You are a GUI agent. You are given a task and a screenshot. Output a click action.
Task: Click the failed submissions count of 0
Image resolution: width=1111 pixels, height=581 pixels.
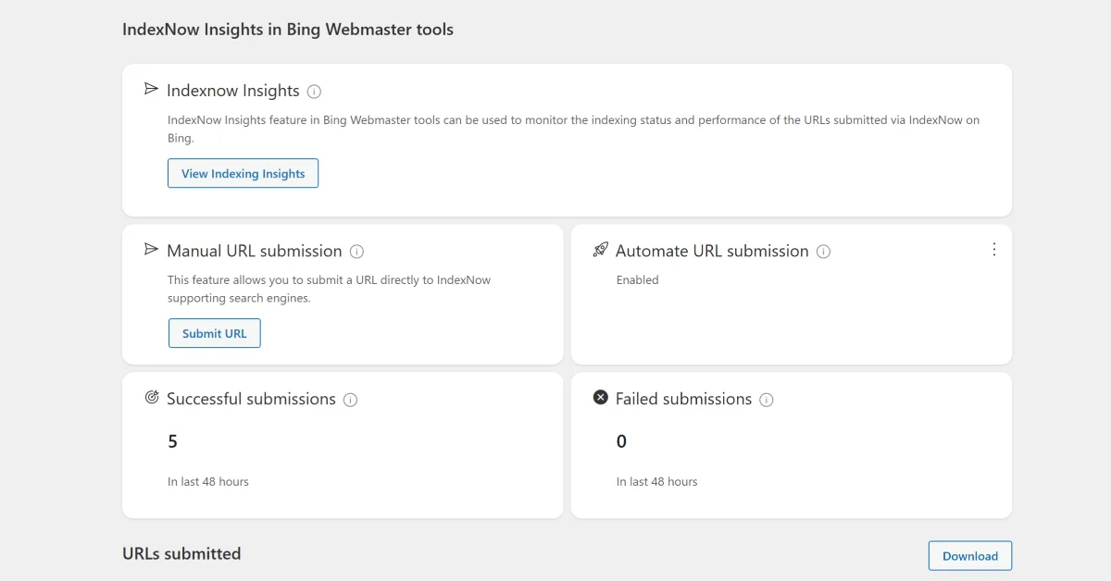pyautogui.click(x=620, y=441)
